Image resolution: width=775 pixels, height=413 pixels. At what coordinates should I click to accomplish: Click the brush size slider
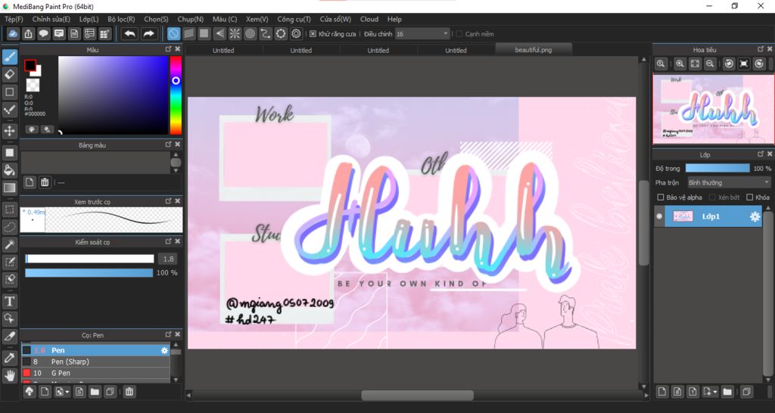tap(89, 259)
